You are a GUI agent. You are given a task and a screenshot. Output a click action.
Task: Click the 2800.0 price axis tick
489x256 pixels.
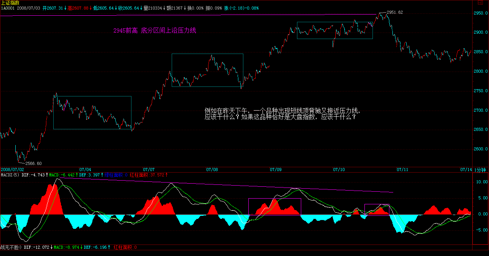(x=481, y=72)
